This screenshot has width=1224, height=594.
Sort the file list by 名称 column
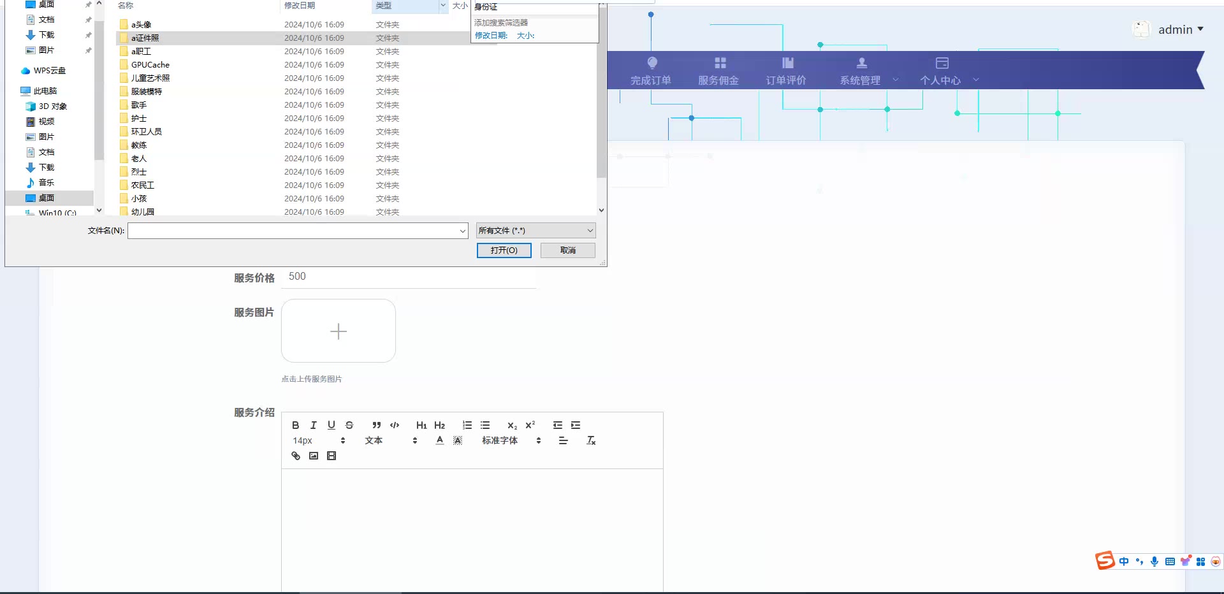[x=126, y=6]
